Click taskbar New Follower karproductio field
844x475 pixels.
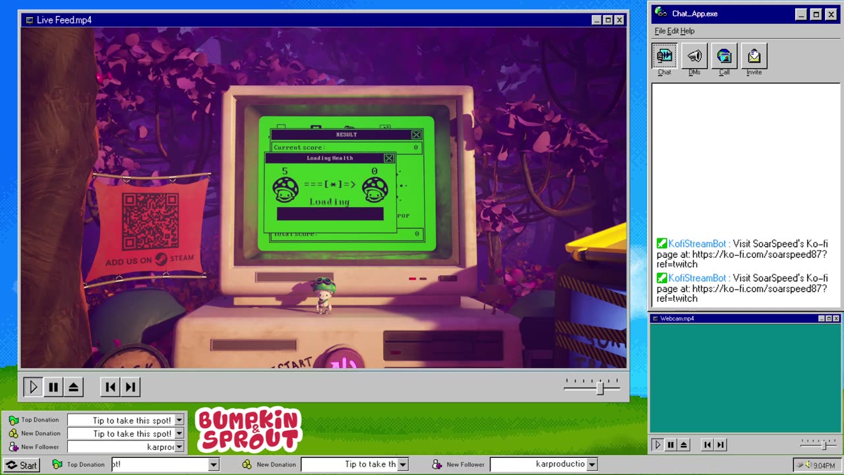[539, 464]
